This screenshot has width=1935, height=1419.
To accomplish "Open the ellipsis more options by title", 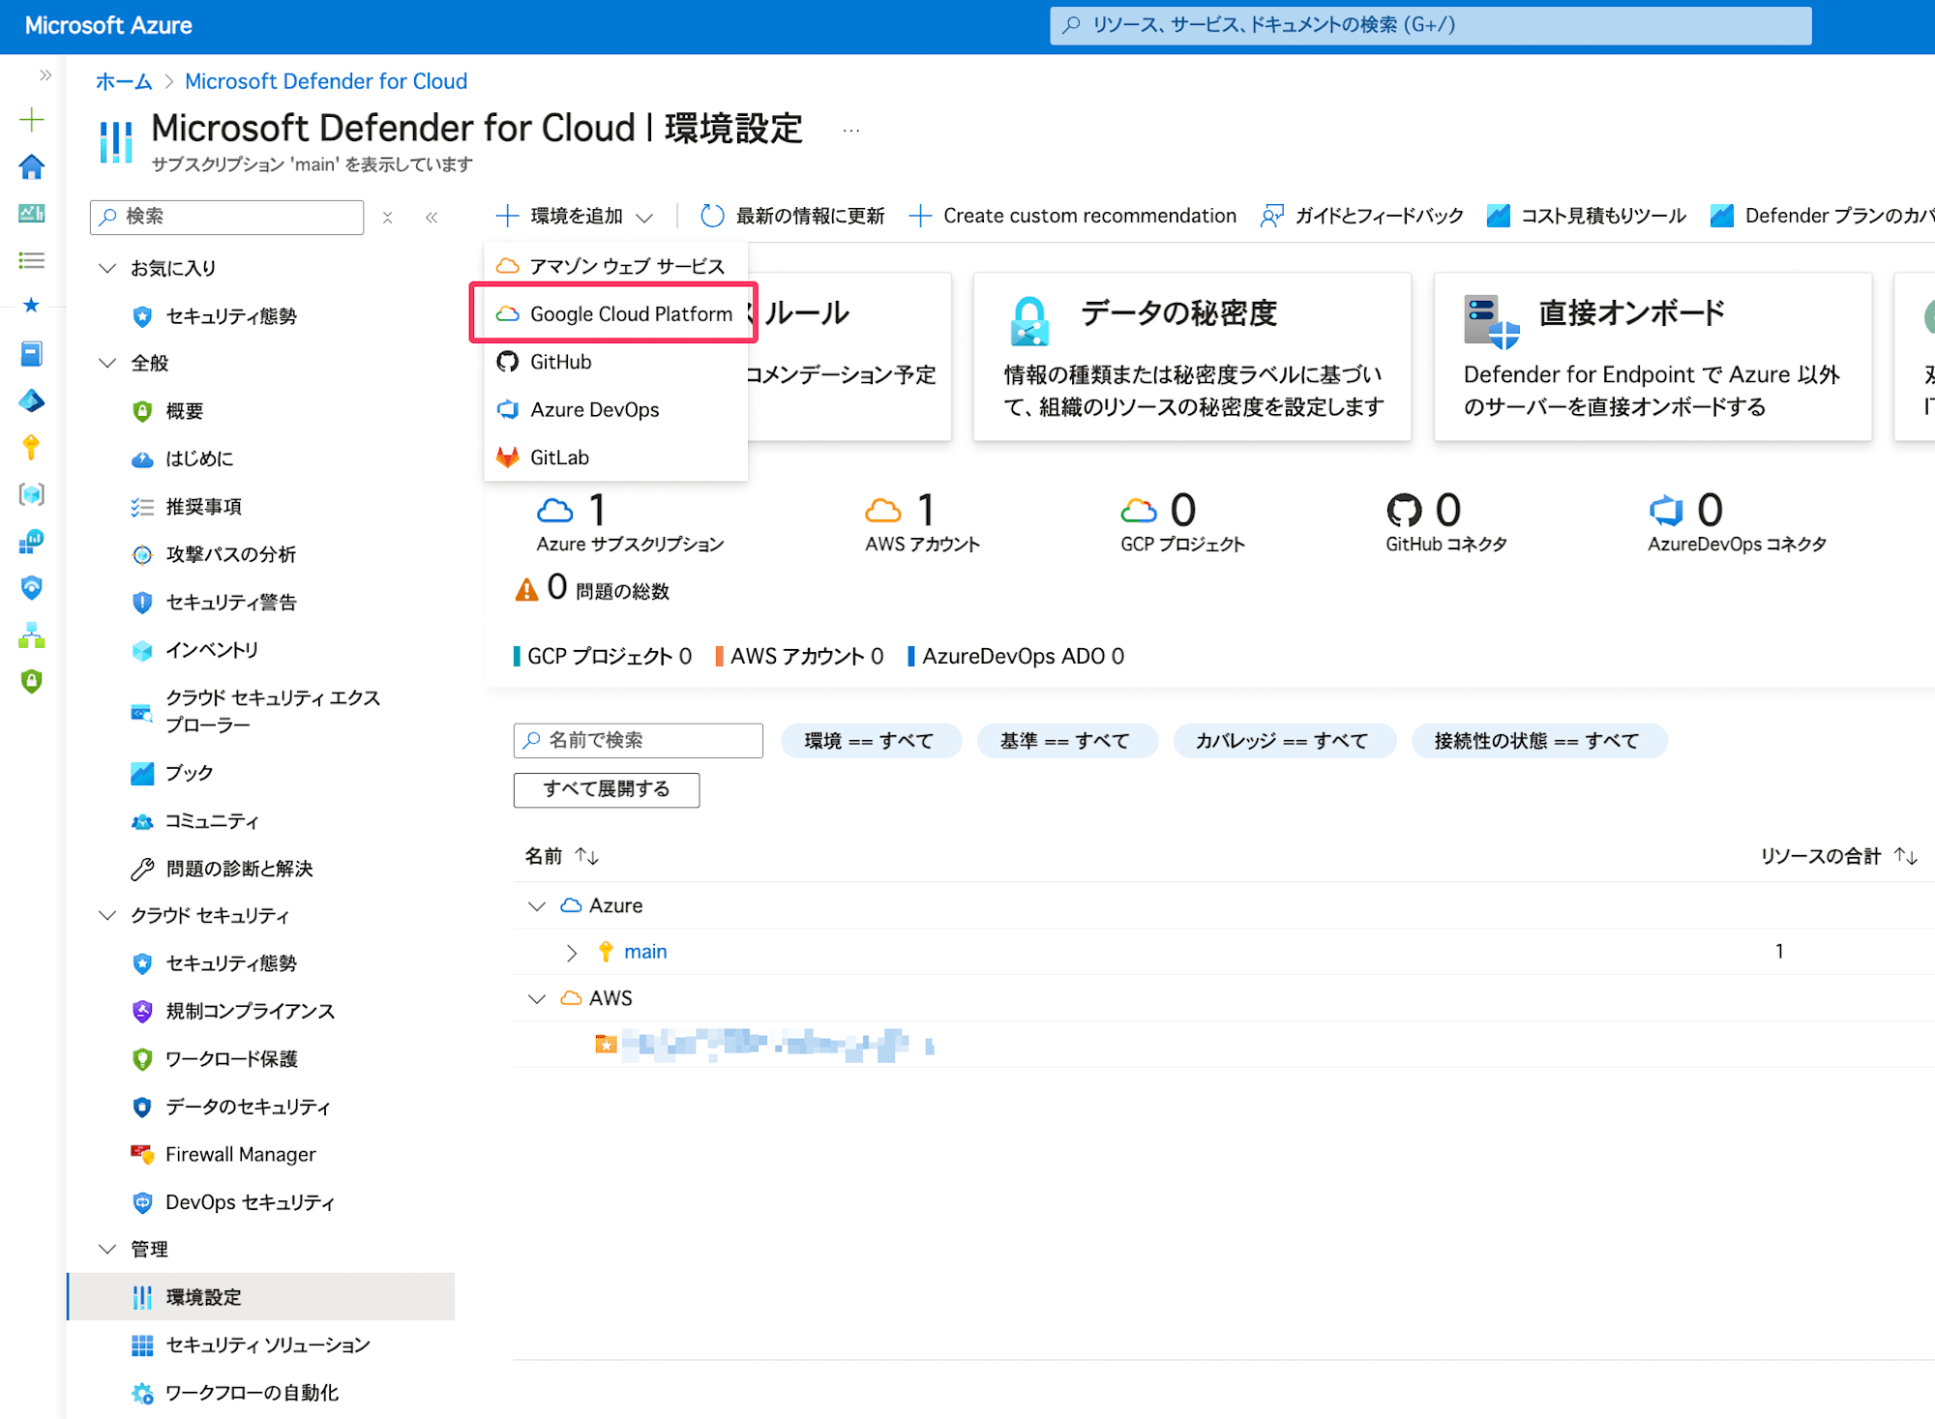I will click(x=850, y=131).
